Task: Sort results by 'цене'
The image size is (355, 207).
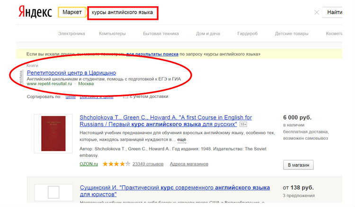Action: 70,97
